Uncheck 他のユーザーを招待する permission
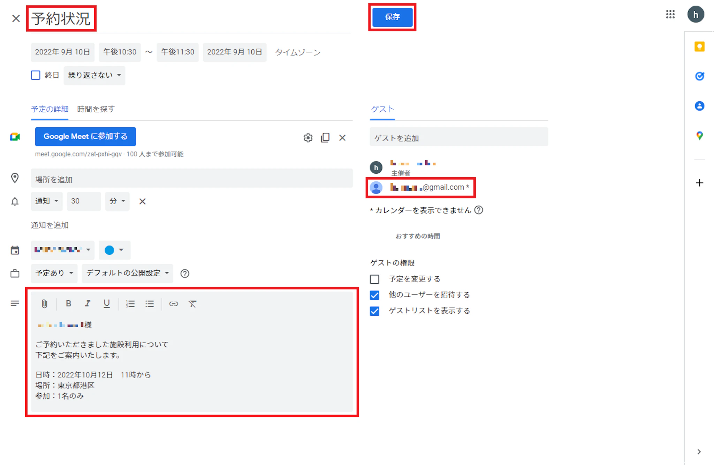This screenshot has height=465, width=714. coord(374,295)
